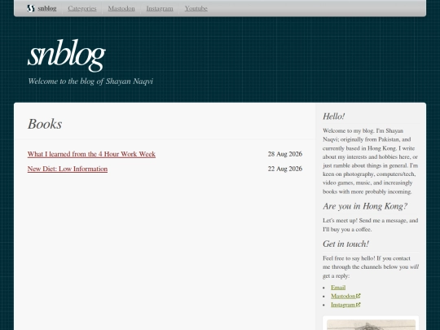This screenshot has width=440, height=330.
Task: Click the 'Get in touch!' heading
Action: click(345, 244)
